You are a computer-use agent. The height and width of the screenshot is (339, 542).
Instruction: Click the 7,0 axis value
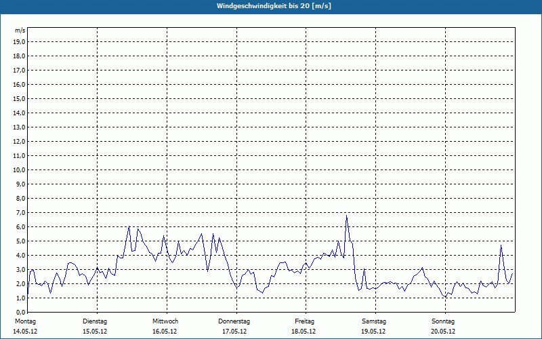tap(21, 212)
